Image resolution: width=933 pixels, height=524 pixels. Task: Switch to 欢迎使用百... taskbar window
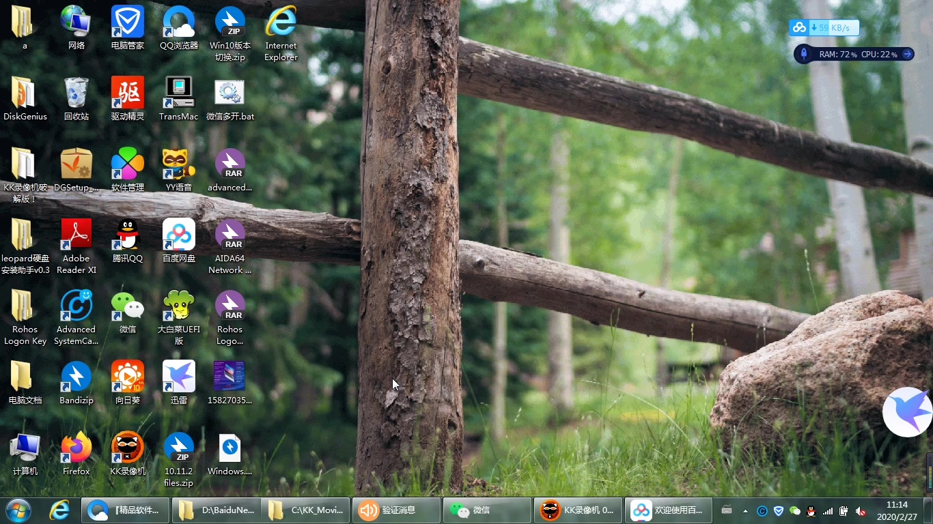click(669, 510)
